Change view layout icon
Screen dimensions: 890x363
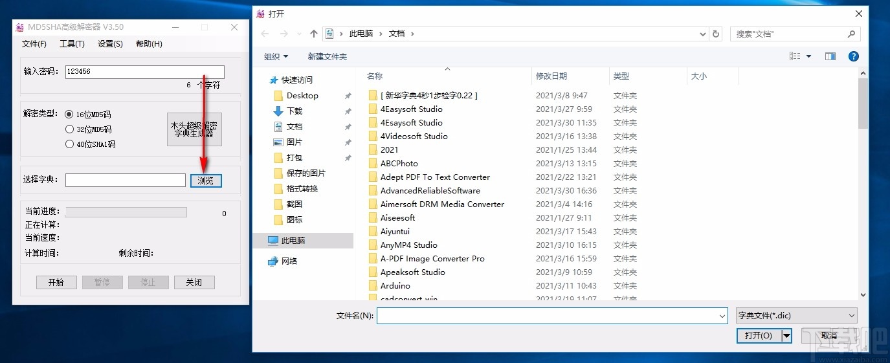coord(795,56)
